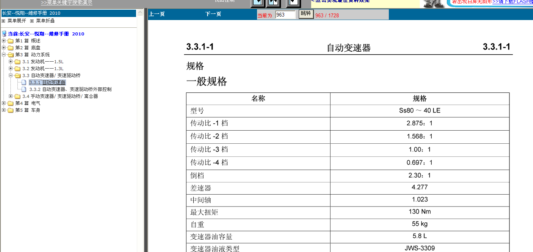
Task: Expand the 第5 篇 车身 node
Action: pos(4,110)
